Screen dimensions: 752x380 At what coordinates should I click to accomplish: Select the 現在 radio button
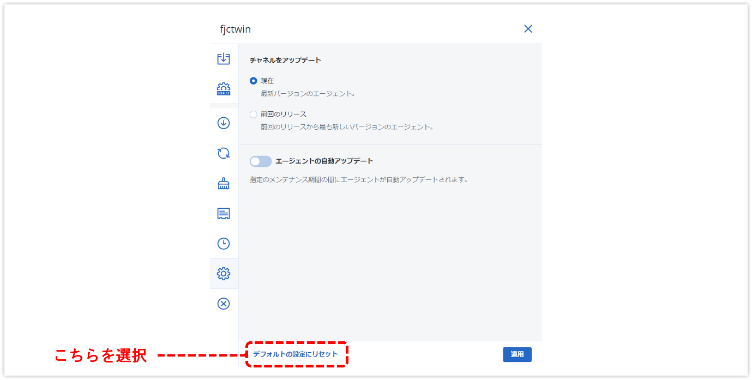tap(254, 81)
